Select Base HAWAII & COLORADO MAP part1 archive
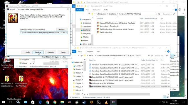The height and width of the screenshot is (105, 188). coord(111,77)
